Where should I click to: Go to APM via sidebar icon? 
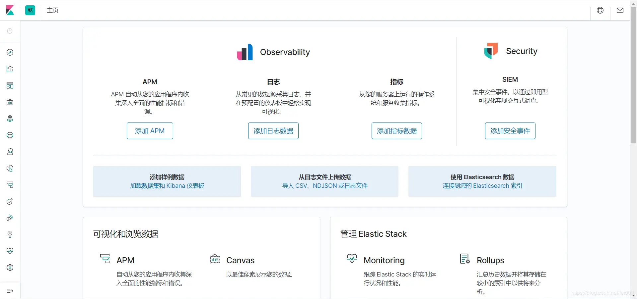pos(10,185)
